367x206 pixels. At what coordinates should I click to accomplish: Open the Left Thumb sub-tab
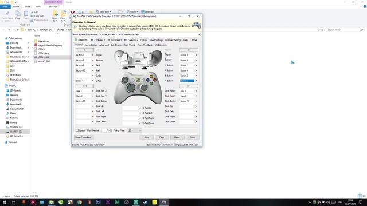116,45
